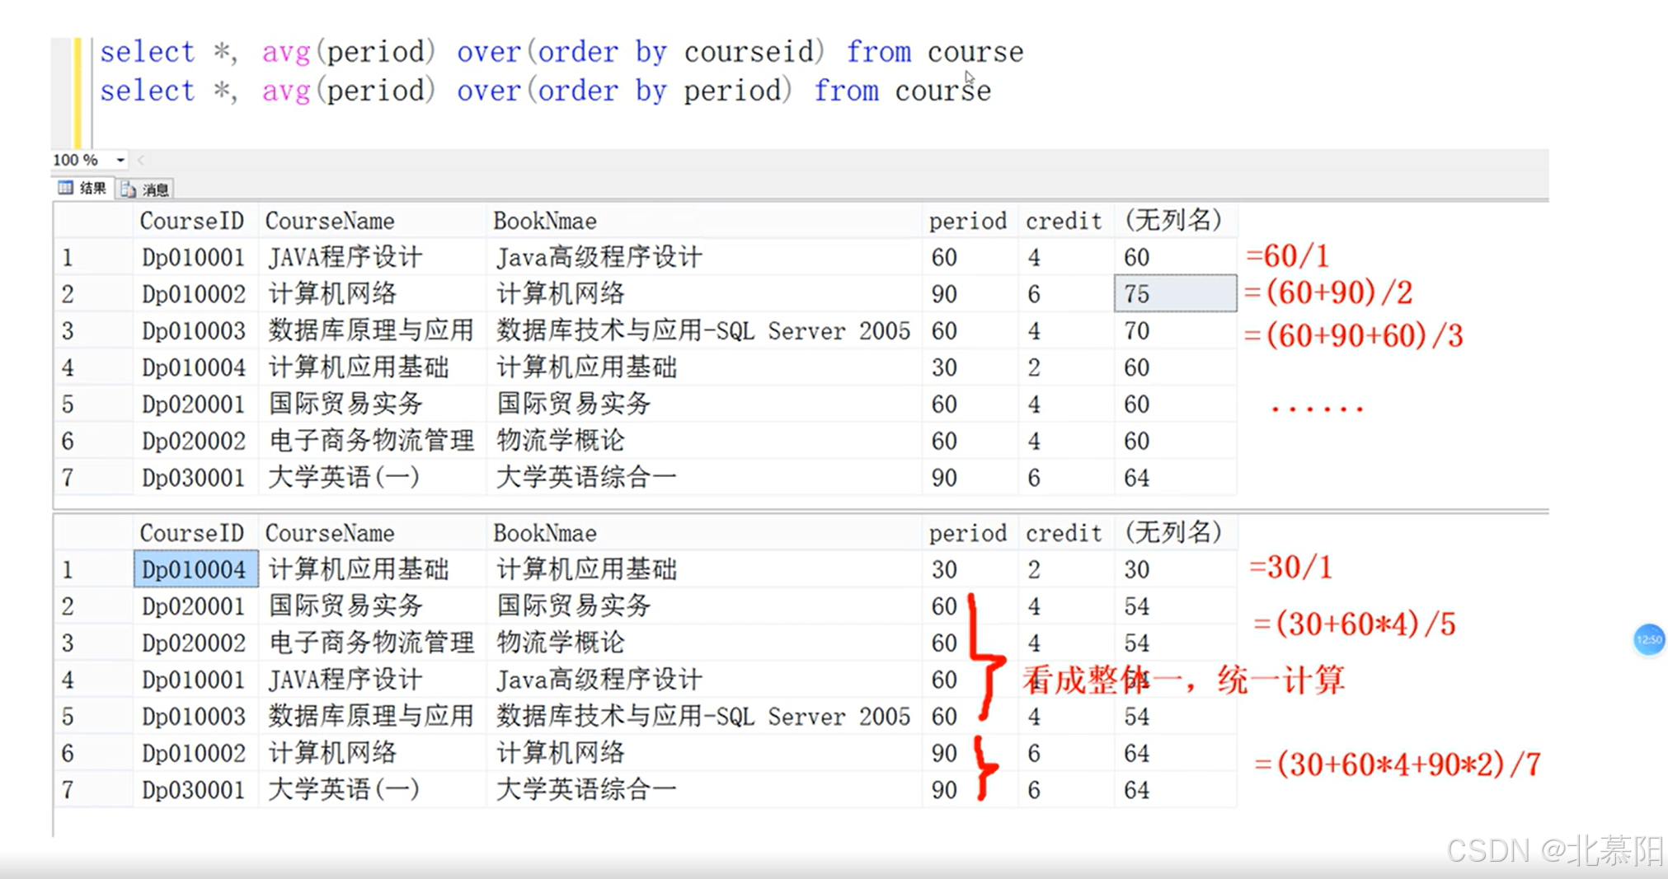Switch to the 结果 tab
The height and width of the screenshot is (879, 1668).
tap(82, 189)
